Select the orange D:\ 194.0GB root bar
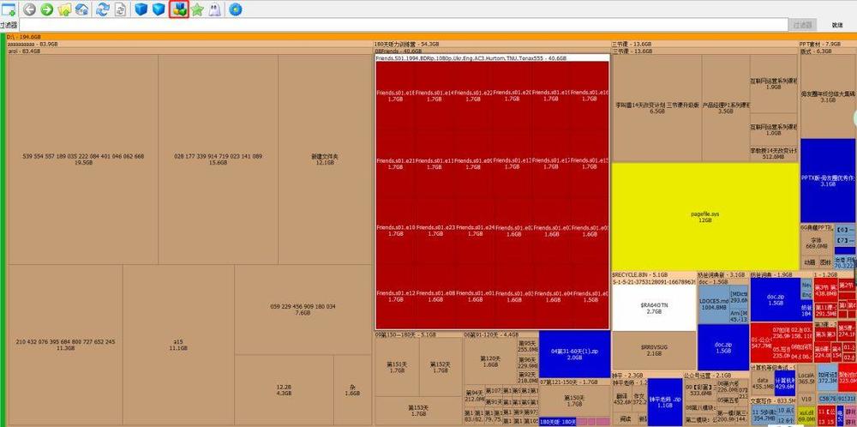Image resolution: width=857 pixels, height=427 pixels. coord(428,37)
